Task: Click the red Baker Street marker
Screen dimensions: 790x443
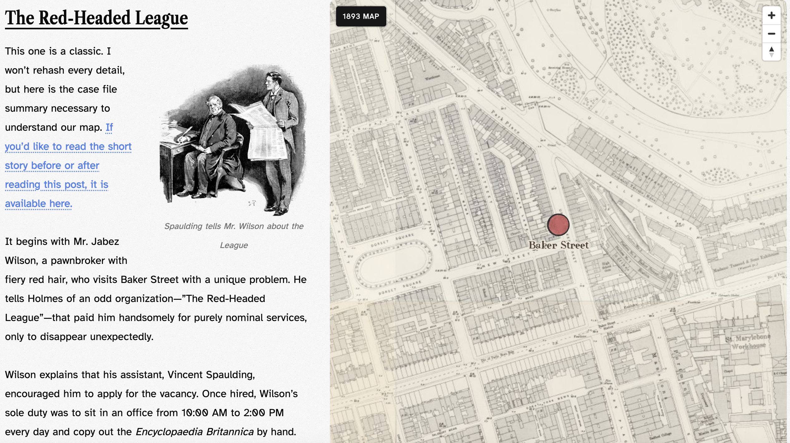Action: click(x=558, y=225)
